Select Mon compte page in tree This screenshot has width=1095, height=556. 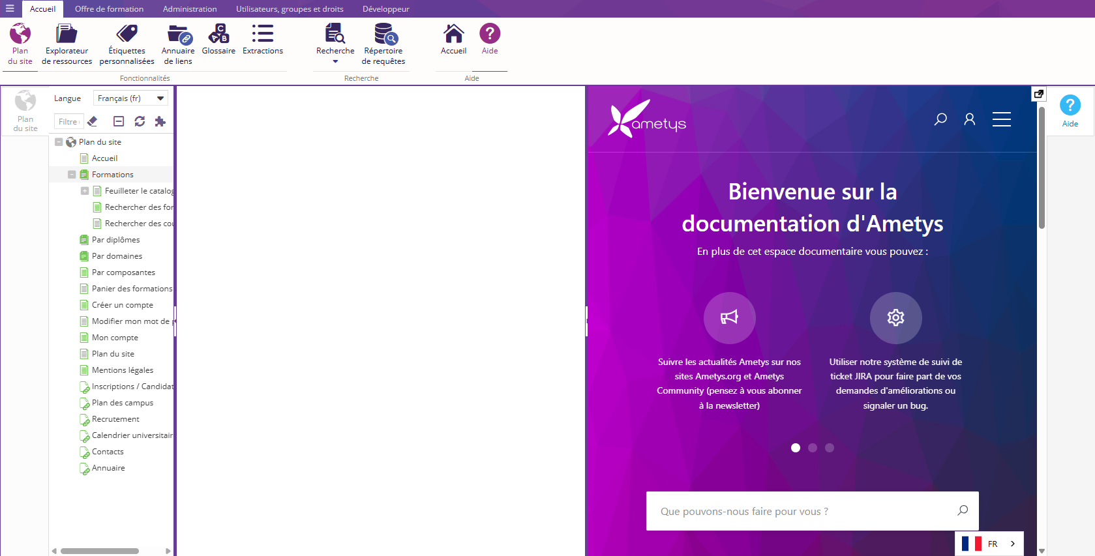tap(115, 337)
